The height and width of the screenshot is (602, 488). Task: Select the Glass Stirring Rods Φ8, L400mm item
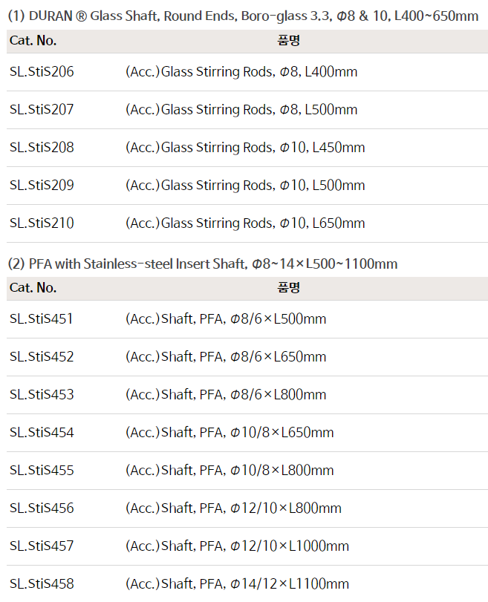(241, 72)
